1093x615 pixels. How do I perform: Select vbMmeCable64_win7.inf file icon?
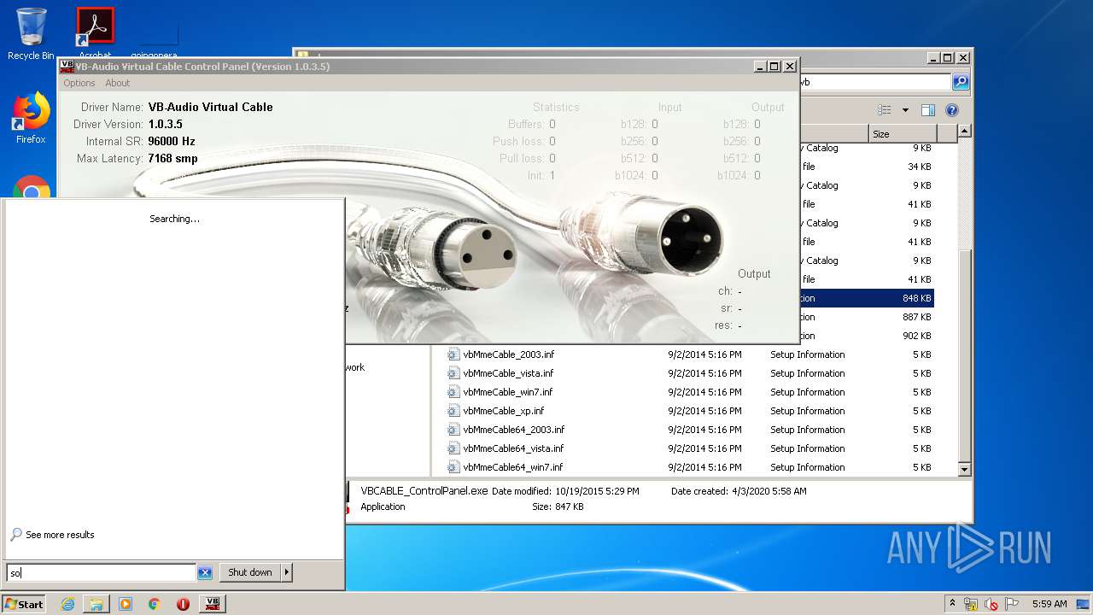coord(454,467)
